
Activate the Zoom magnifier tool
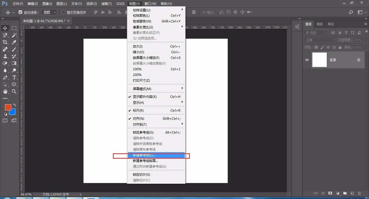click(x=14, y=91)
